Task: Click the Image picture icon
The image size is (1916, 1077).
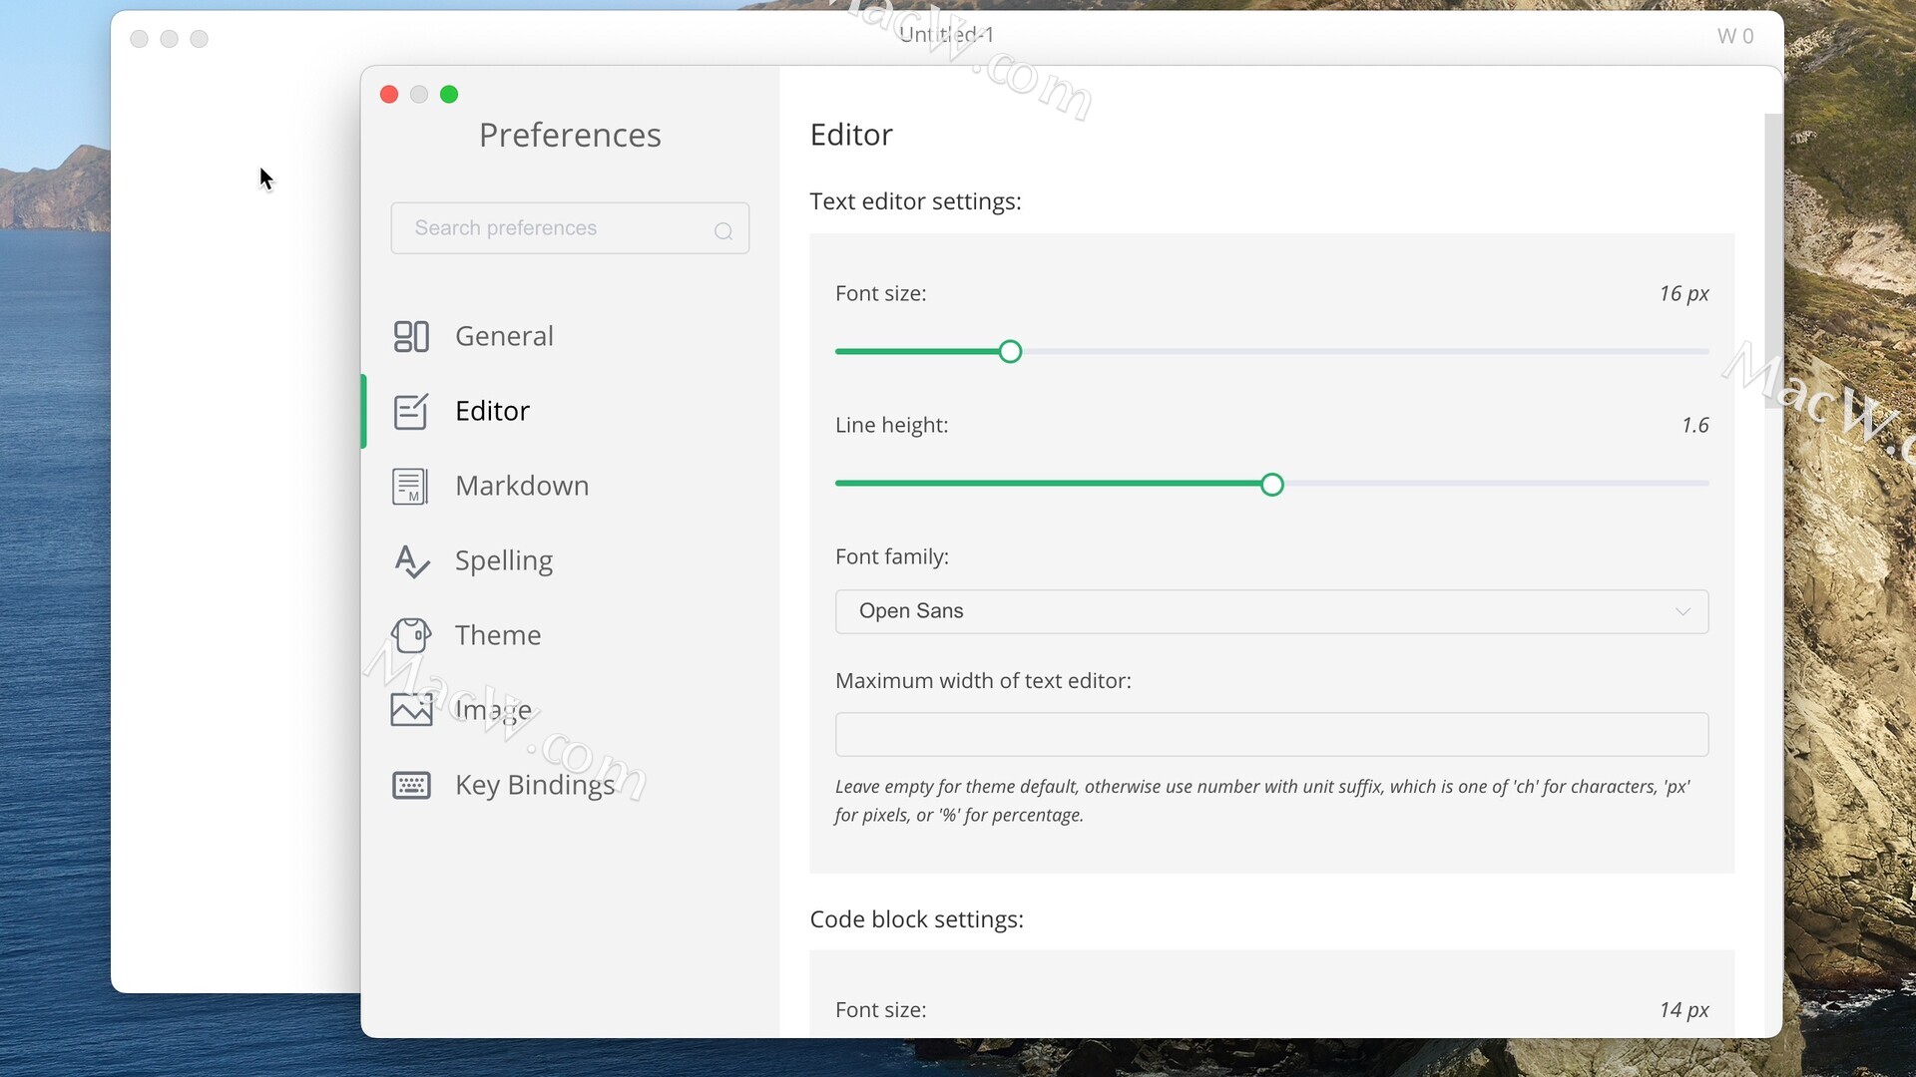Action: (x=411, y=710)
